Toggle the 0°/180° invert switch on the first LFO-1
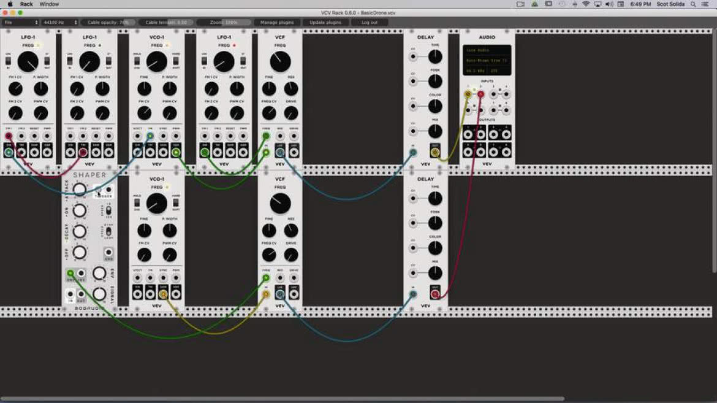717x403 pixels. 47,61
